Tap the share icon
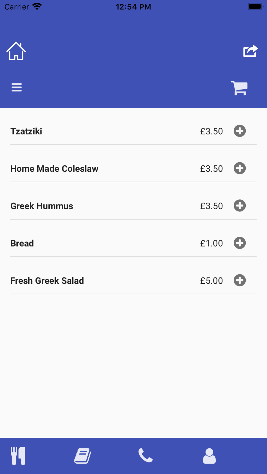Viewport: 267px width, 474px height. 250,51
